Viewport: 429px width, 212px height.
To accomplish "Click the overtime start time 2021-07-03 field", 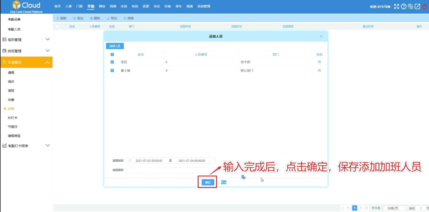I will pos(149,161).
